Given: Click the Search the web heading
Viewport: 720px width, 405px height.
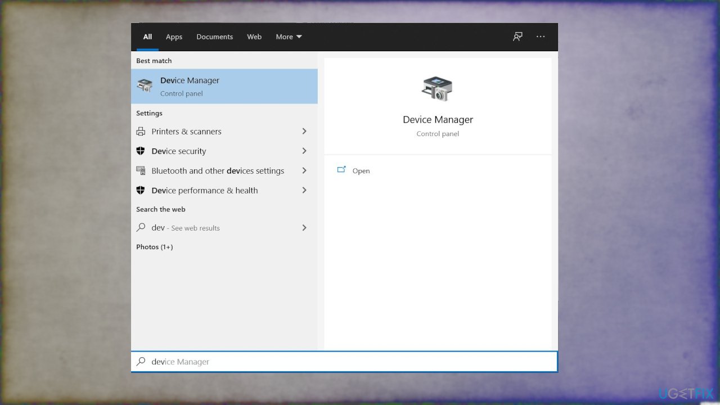Looking at the screenshot, I should [161, 209].
